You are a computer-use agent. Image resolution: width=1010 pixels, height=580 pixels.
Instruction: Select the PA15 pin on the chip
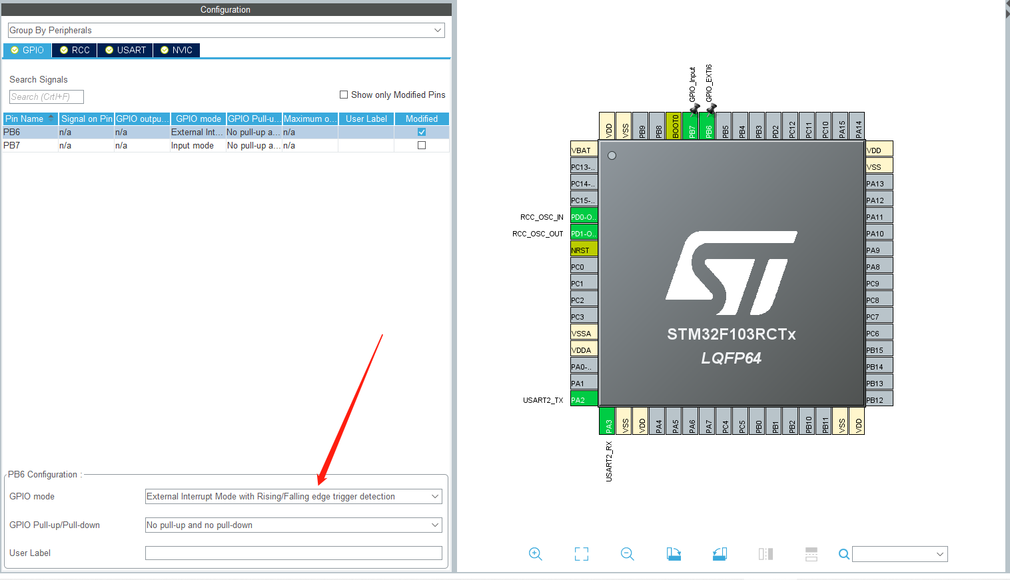tap(841, 126)
